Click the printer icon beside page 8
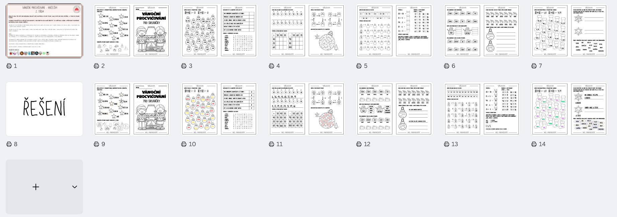Image resolution: width=617 pixels, height=217 pixels. point(9,144)
